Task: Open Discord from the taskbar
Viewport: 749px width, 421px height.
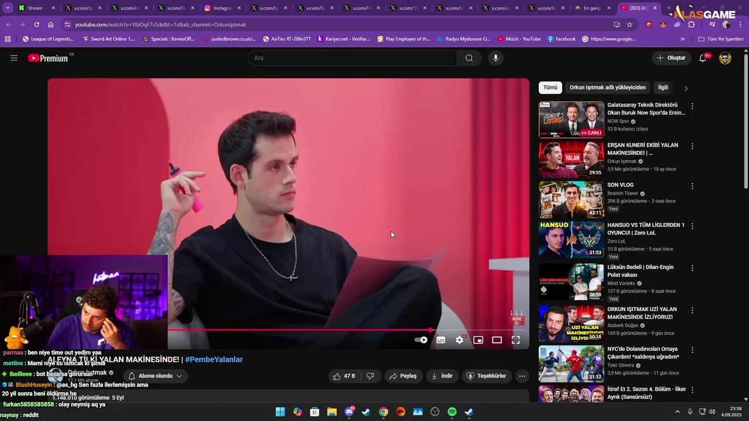Action: [349, 412]
